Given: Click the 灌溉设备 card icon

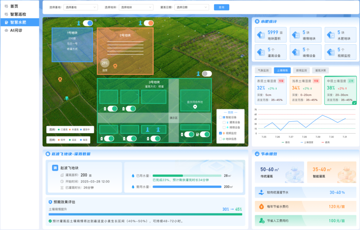Looking at the screenshot, I should pyautogui.click(x=261, y=52).
